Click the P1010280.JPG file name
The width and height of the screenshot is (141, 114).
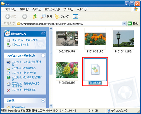point(67,83)
